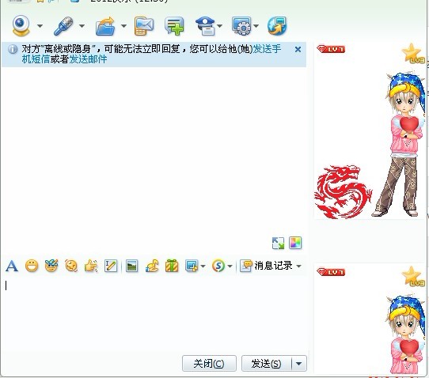Viewport: 429px width, 378px height.
Task: Click the red dragon decoration image
Action: (x=343, y=192)
